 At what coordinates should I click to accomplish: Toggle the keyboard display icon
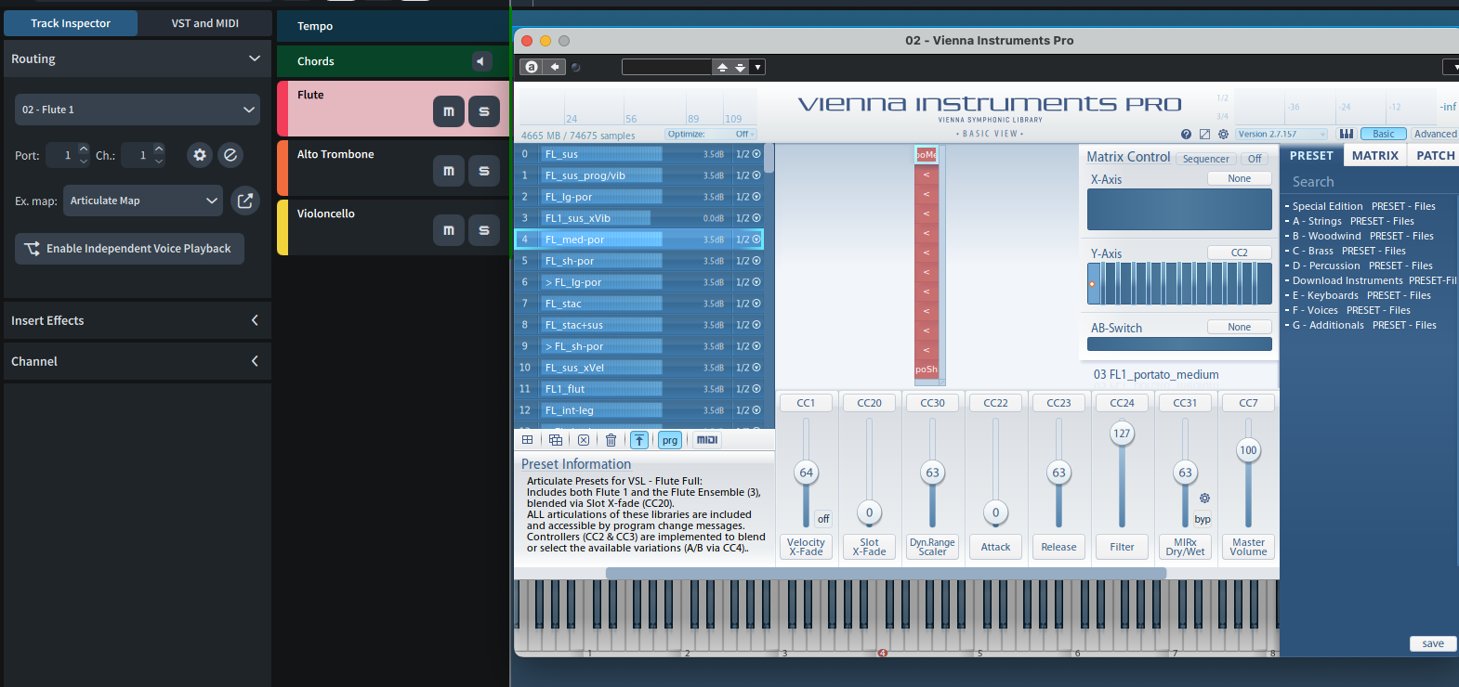click(1346, 135)
